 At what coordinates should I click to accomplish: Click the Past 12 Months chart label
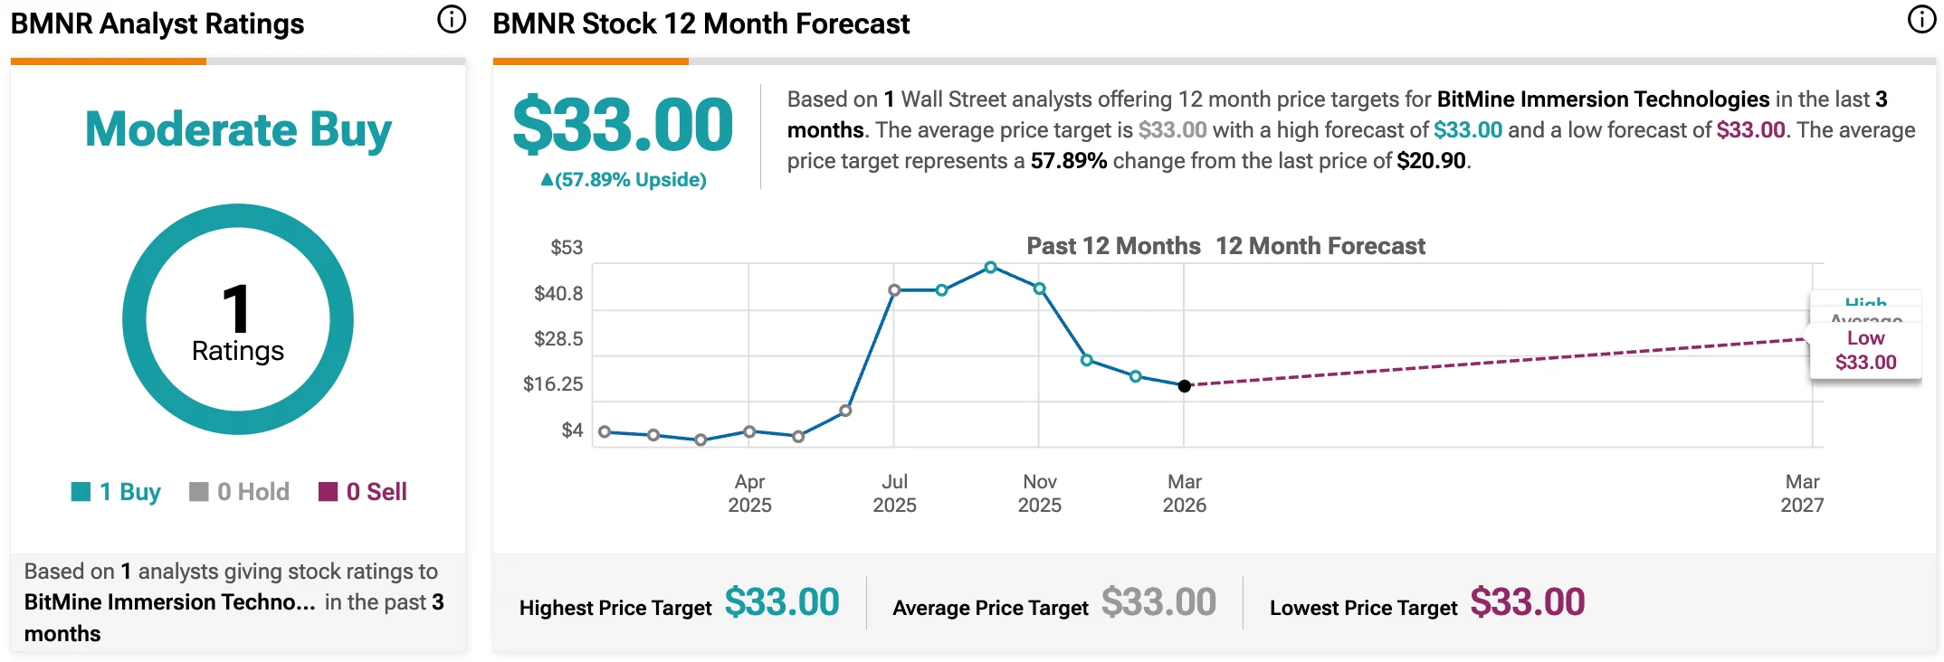[x=1113, y=246]
